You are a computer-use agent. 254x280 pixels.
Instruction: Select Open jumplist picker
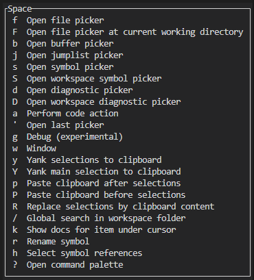[68, 55]
